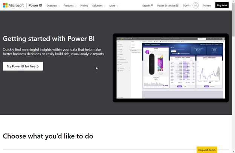Expand the Products dropdown menu

pyautogui.click(x=70, y=6)
